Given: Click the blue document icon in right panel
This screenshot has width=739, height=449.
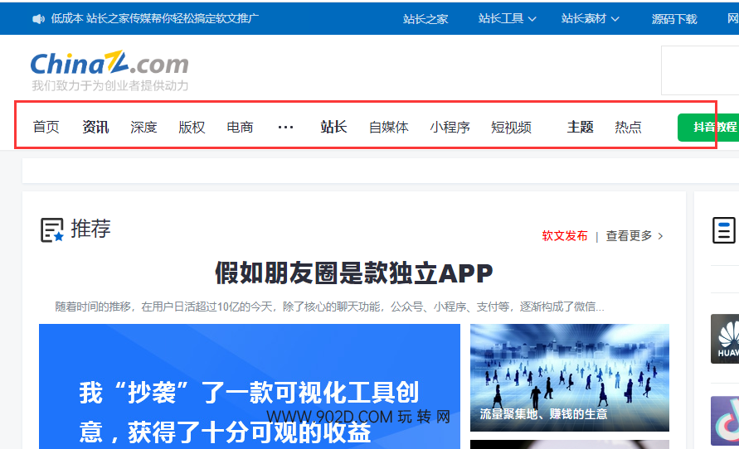Looking at the screenshot, I should pos(724,230).
